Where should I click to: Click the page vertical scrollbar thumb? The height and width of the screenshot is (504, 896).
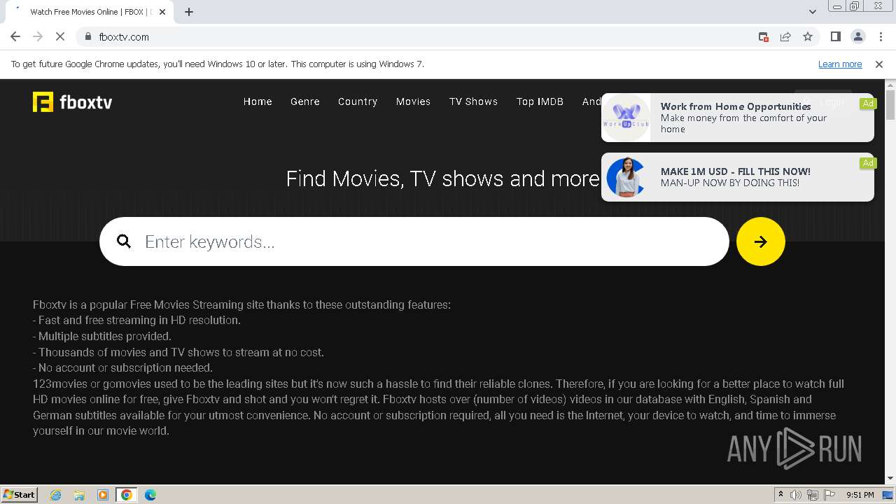[890, 105]
